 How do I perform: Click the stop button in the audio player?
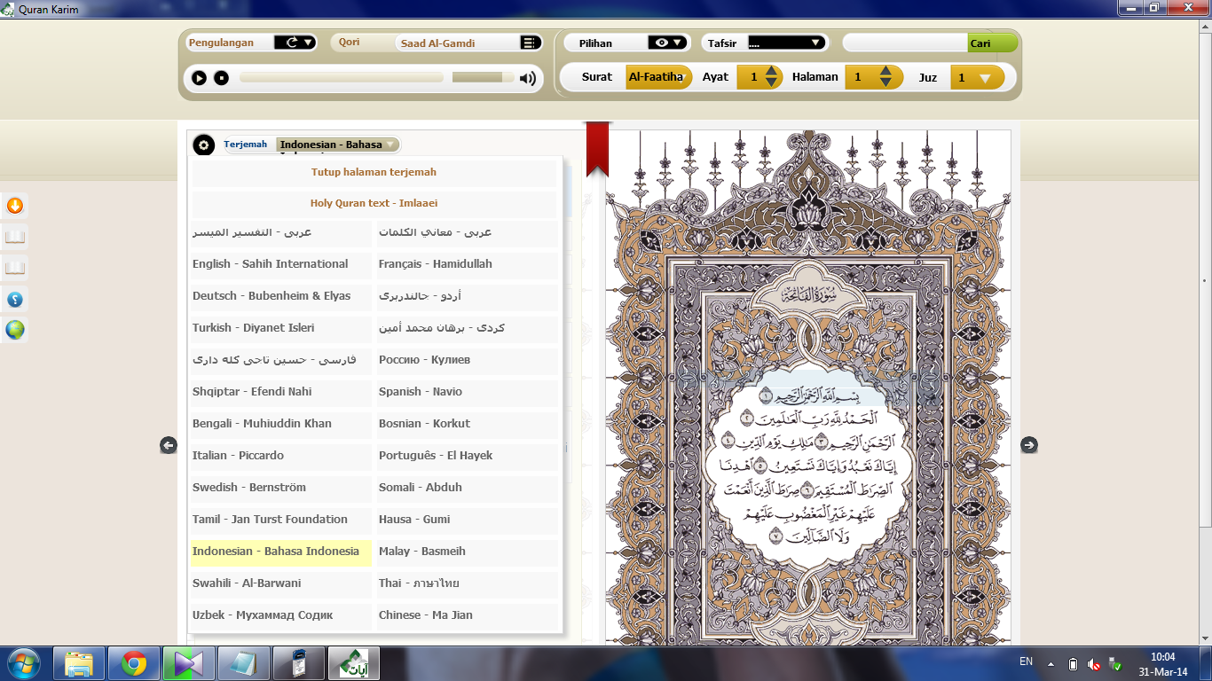221,78
